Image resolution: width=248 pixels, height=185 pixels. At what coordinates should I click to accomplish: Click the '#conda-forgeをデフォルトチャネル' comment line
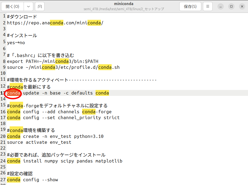[57, 106]
